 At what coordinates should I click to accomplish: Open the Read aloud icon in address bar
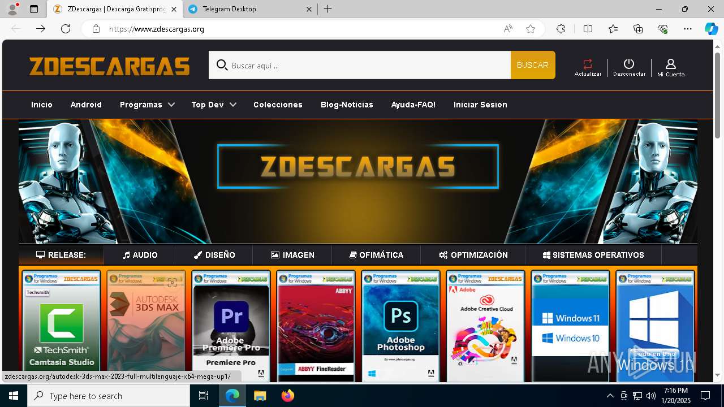point(508,29)
